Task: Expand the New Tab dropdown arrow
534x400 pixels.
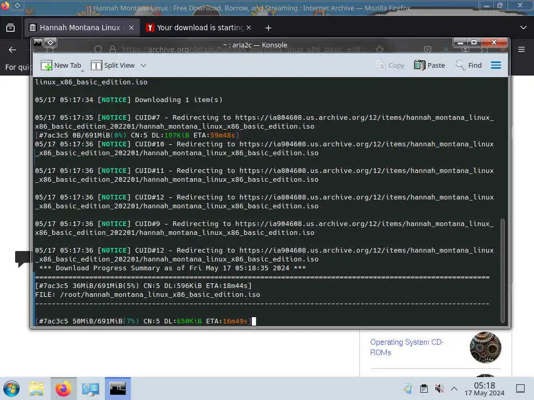Action: click(83, 71)
